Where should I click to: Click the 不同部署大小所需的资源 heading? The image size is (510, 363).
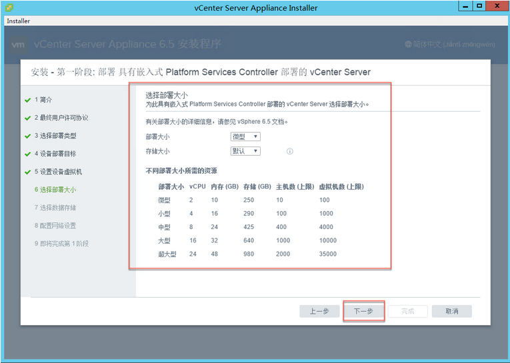coord(181,171)
